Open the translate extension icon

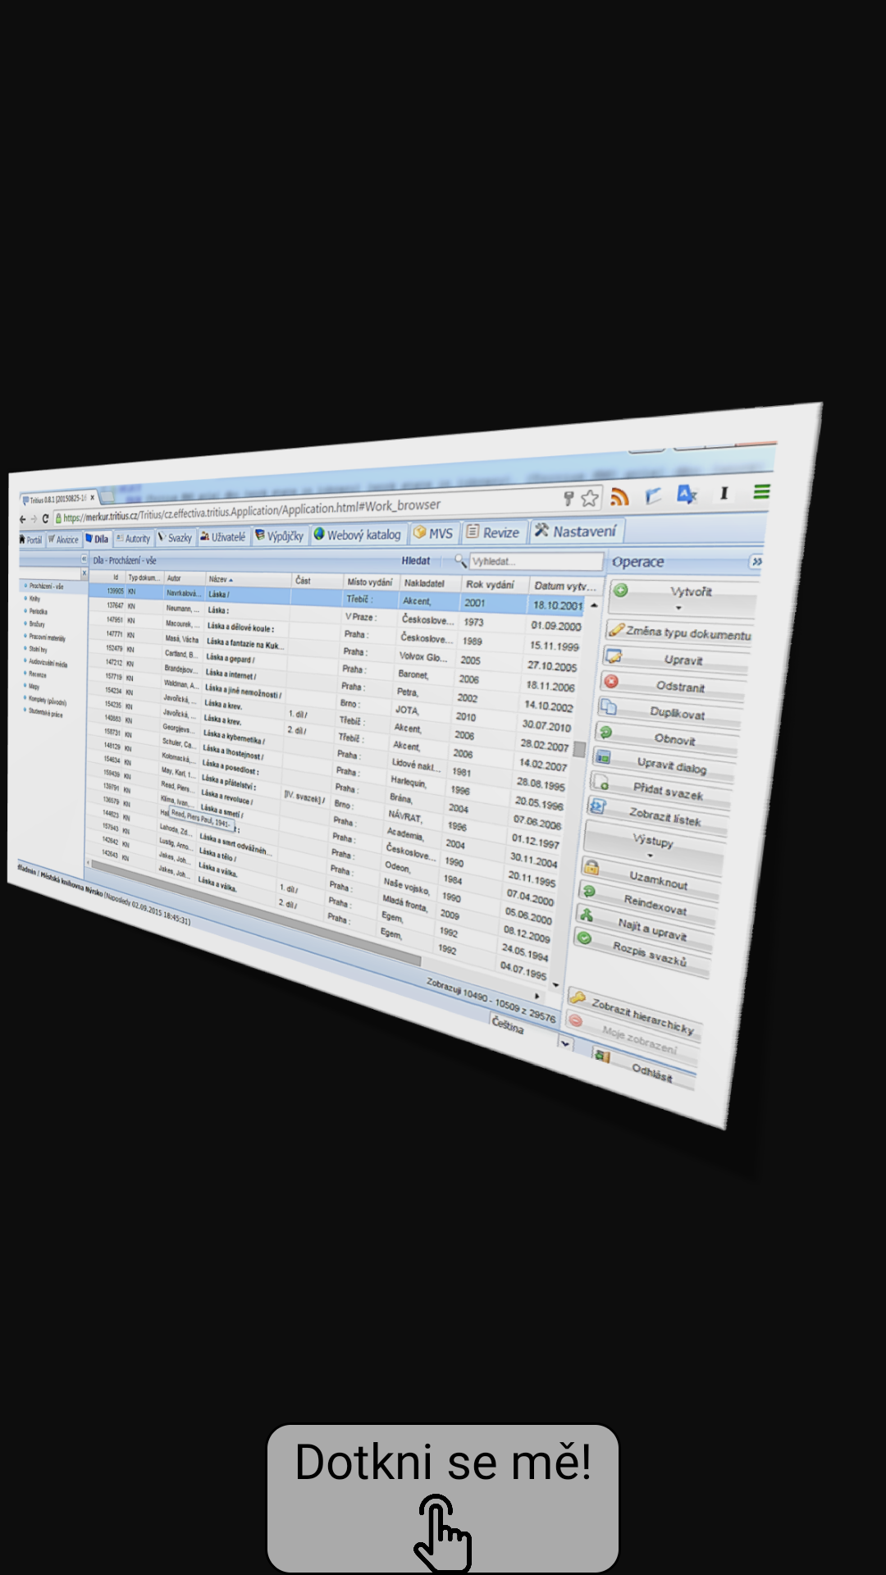click(687, 494)
